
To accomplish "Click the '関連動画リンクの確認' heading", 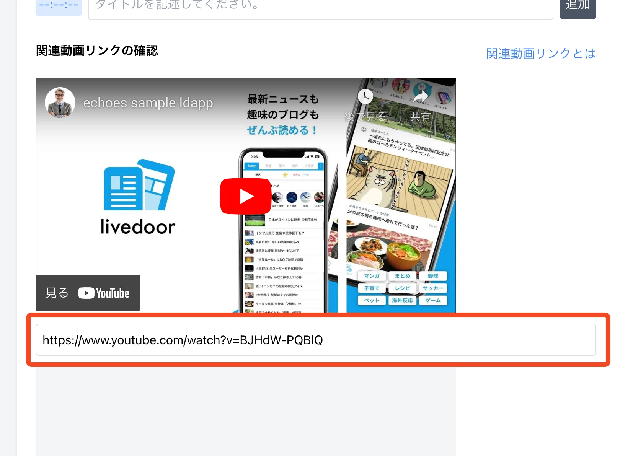I will pos(97,50).
